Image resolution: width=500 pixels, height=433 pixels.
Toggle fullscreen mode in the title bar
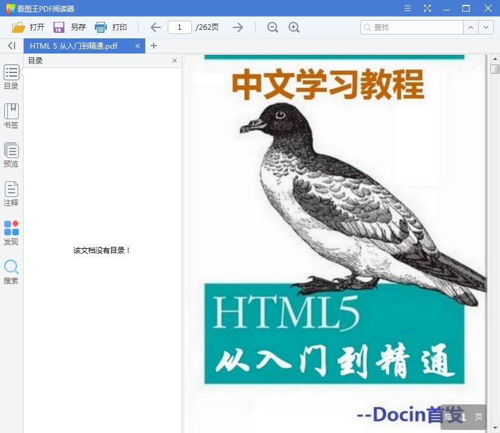(427, 9)
